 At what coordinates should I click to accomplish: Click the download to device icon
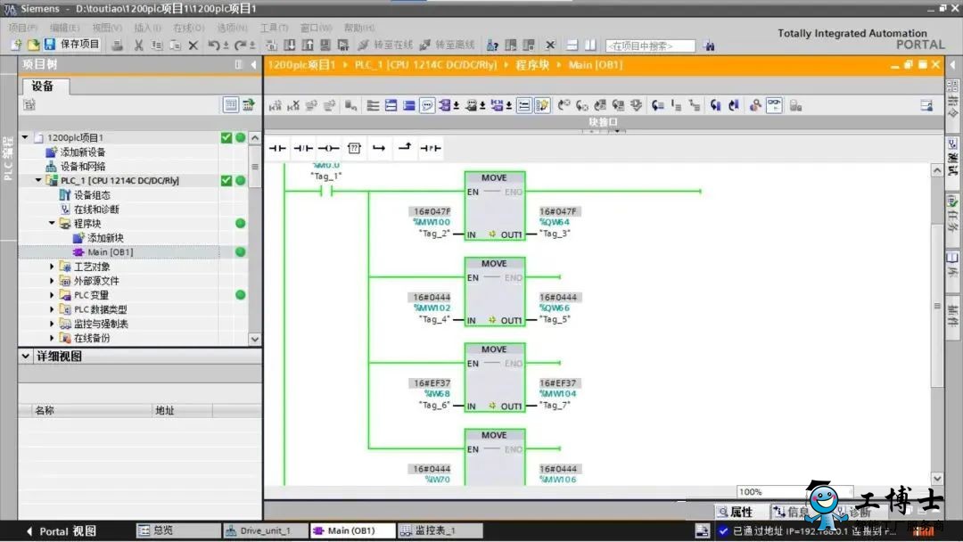[x=289, y=45]
